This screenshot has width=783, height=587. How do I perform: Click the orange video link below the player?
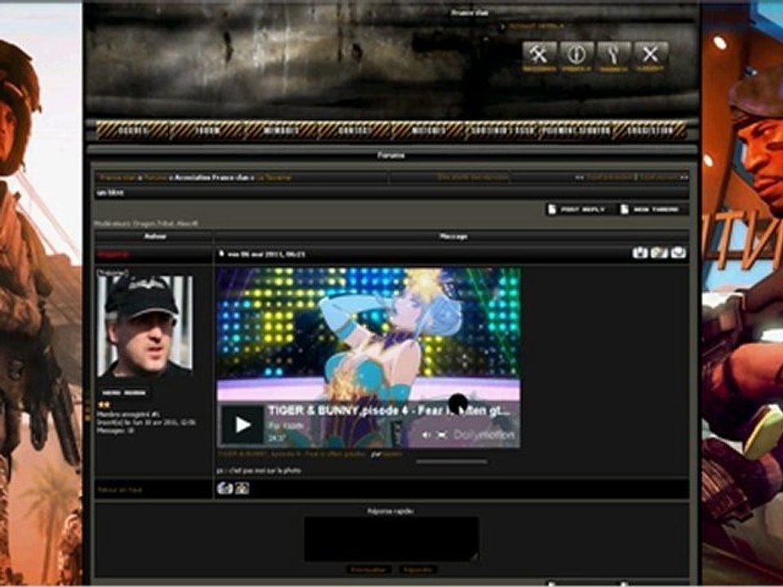coord(292,454)
